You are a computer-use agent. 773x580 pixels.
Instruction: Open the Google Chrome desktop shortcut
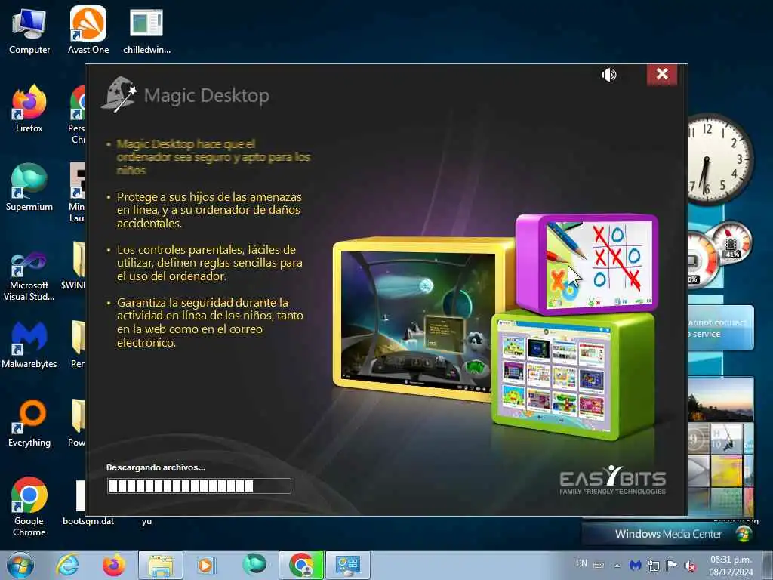click(x=29, y=507)
